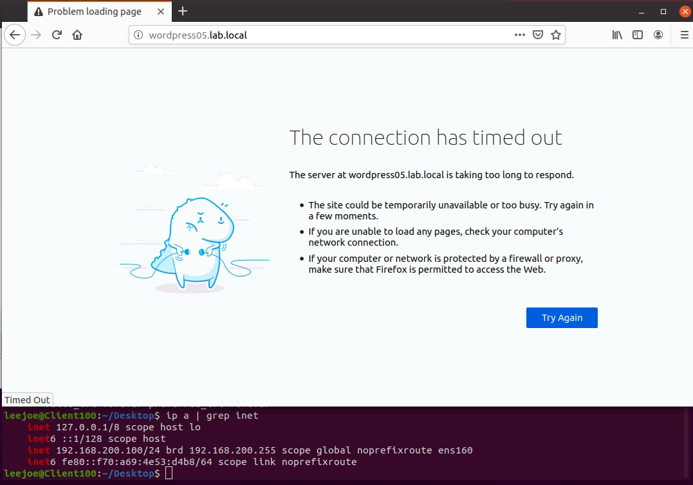The height and width of the screenshot is (485, 693).
Task: Go back to the previous page
Action: coord(15,35)
